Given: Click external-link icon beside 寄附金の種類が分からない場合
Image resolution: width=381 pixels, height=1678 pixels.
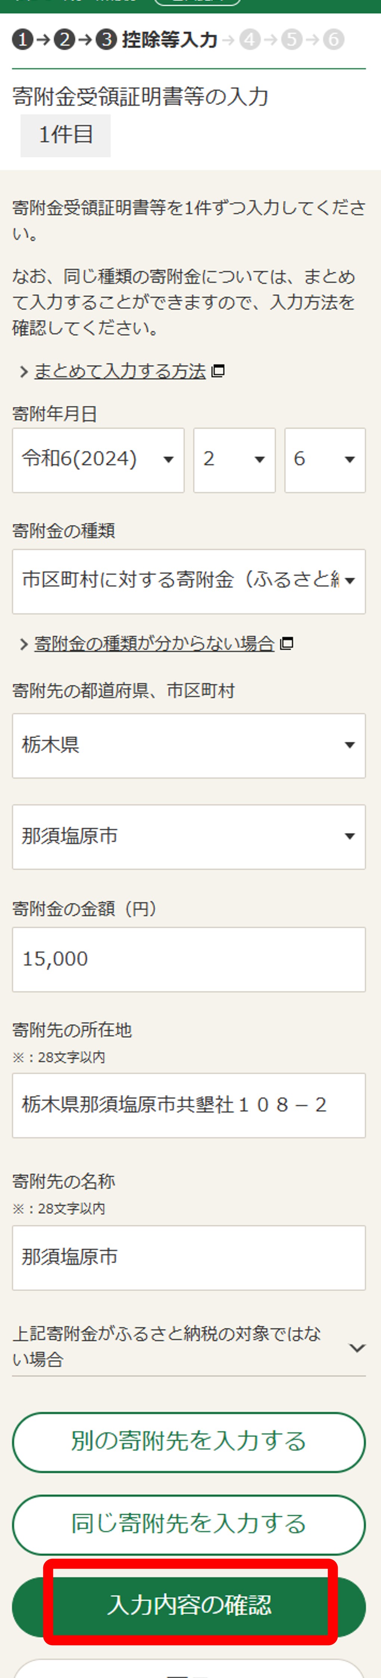Looking at the screenshot, I should click(287, 644).
